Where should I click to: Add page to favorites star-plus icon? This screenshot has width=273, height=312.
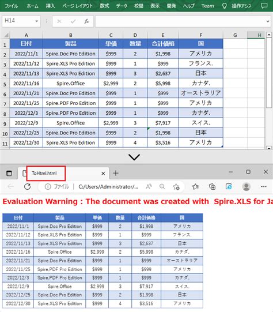[x=176, y=187]
